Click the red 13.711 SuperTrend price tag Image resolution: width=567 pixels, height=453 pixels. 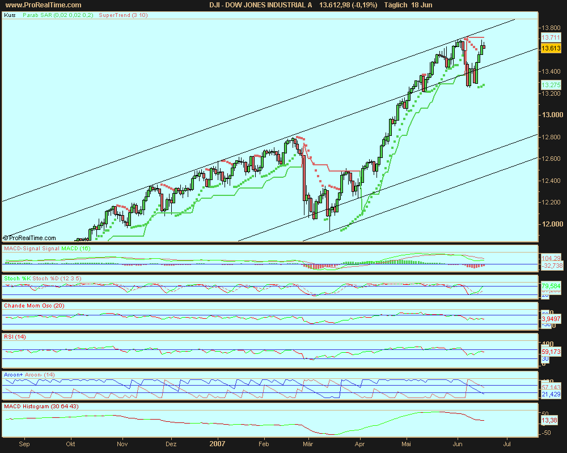tap(551, 37)
